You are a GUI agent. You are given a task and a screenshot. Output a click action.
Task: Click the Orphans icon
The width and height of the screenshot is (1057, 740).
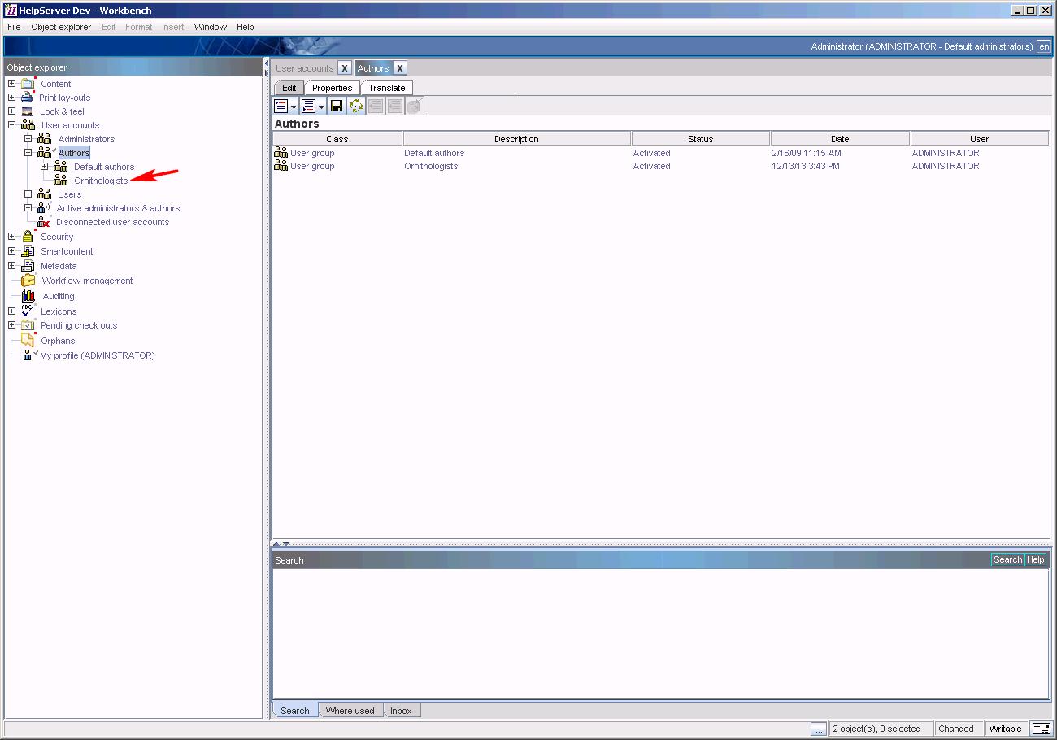[28, 340]
